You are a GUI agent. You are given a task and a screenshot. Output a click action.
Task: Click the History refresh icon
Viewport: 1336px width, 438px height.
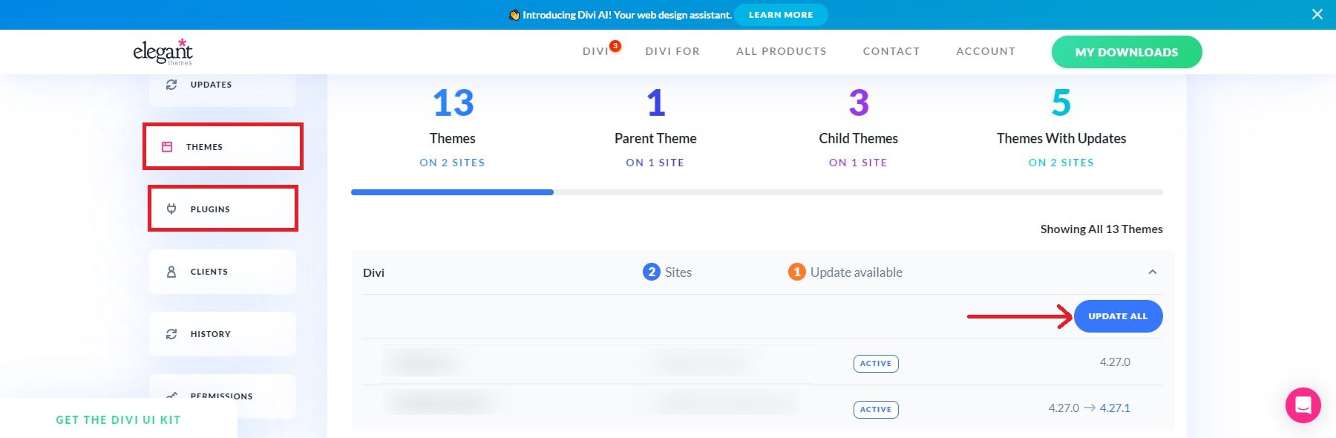171,334
